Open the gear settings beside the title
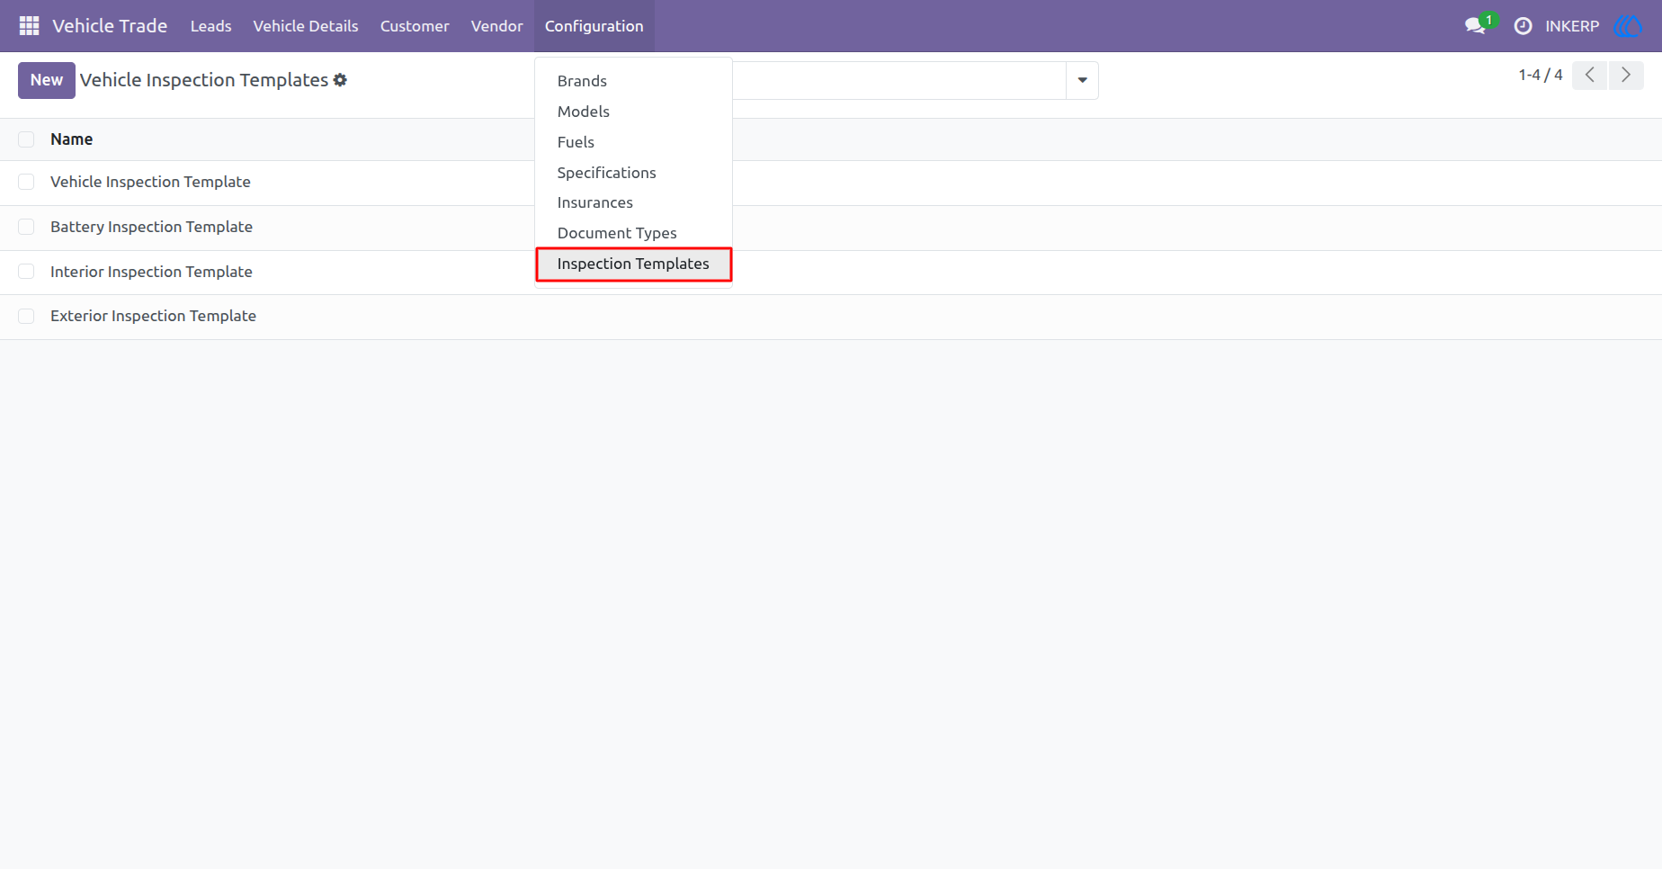 (340, 80)
